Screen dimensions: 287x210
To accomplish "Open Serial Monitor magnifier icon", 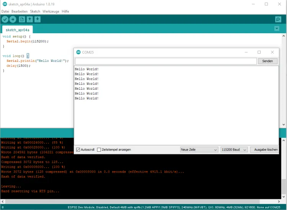I will pos(278,19).
